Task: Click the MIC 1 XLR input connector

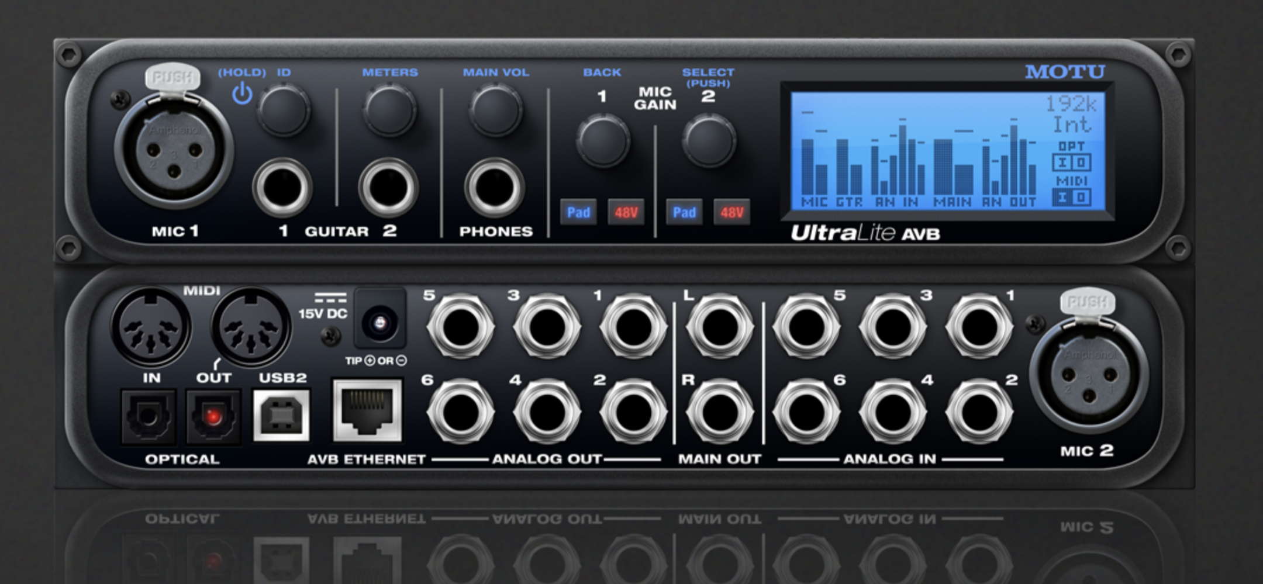Action: click(174, 151)
